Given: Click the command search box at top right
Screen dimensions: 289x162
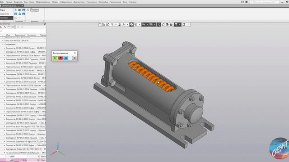Looking at the screenshot, I should (x=264, y=2).
